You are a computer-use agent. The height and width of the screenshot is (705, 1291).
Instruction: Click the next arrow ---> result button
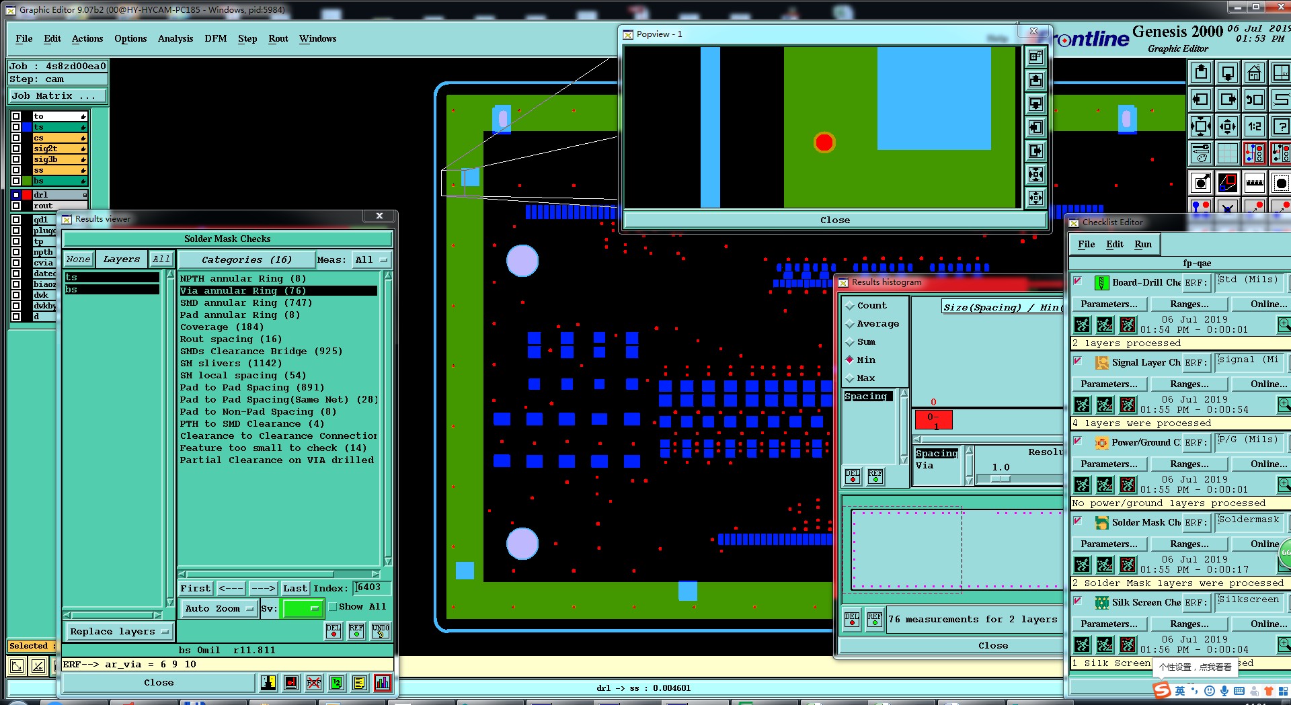(263, 588)
